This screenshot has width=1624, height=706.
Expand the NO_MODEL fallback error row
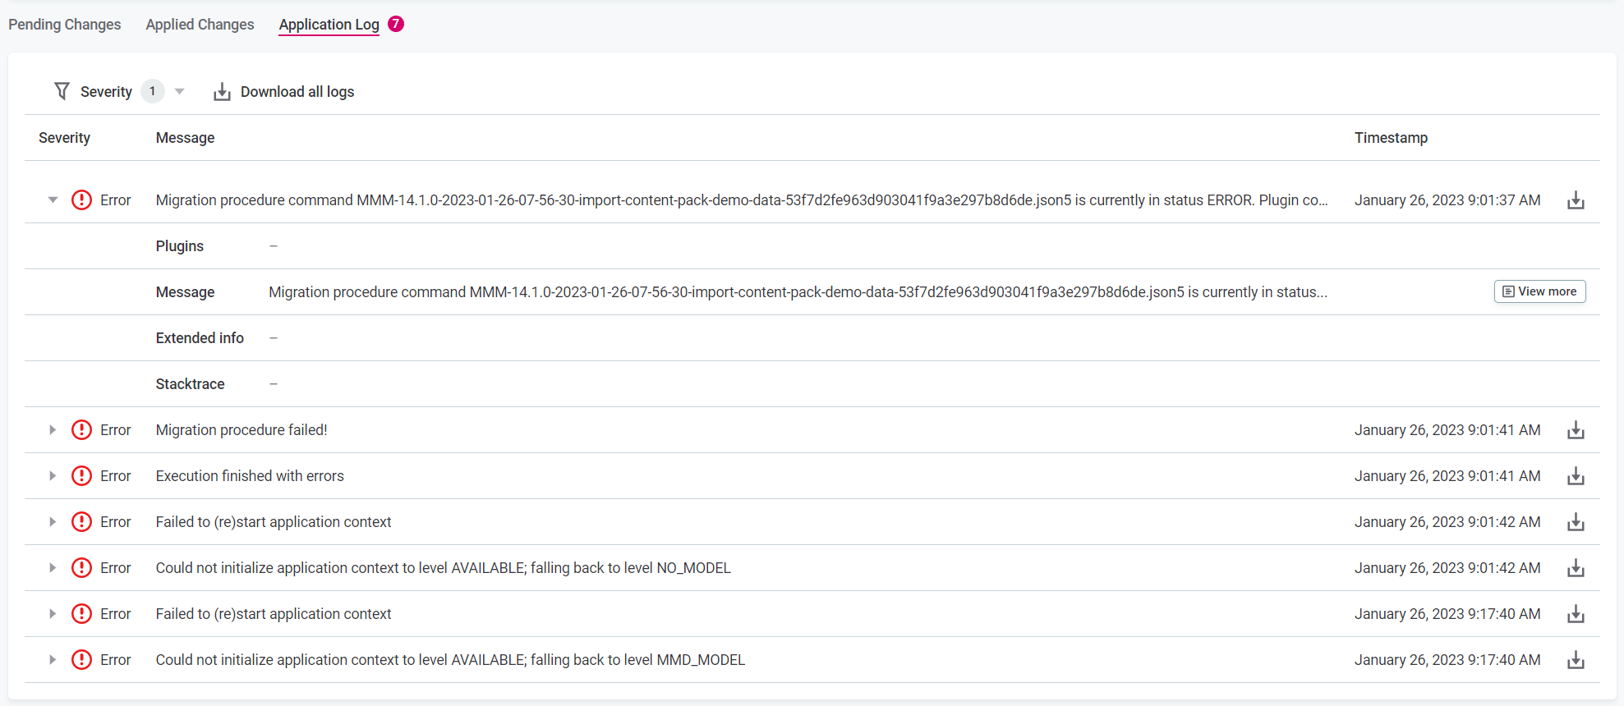click(53, 568)
